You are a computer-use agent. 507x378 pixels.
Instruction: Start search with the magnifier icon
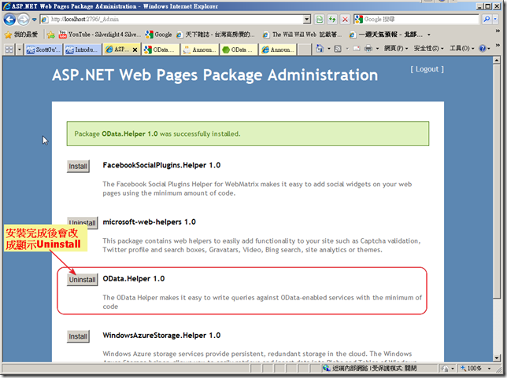(487, 20)
